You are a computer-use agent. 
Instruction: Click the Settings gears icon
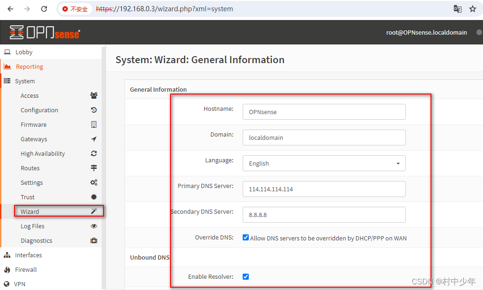tap(94, 182)
